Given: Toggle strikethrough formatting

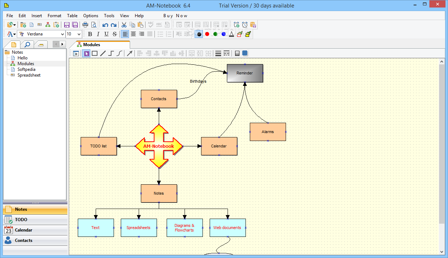Looking at the screenshot, I should click(115, 34).
